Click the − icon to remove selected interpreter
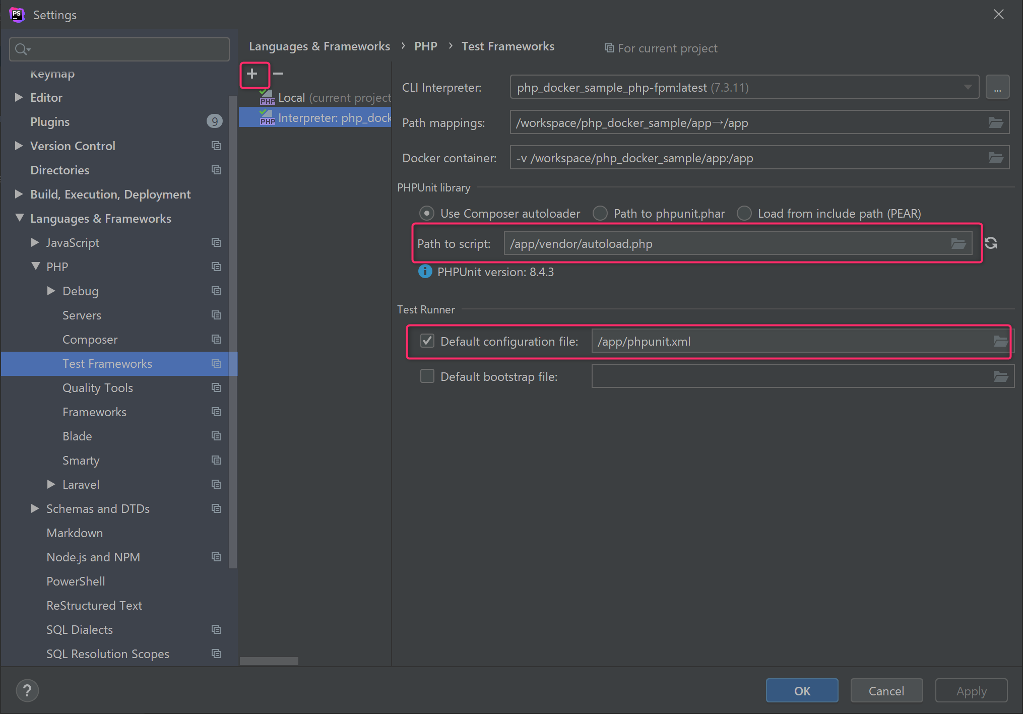The width and height of the screenshot is (1023, 714). click(x=278, y=74)
